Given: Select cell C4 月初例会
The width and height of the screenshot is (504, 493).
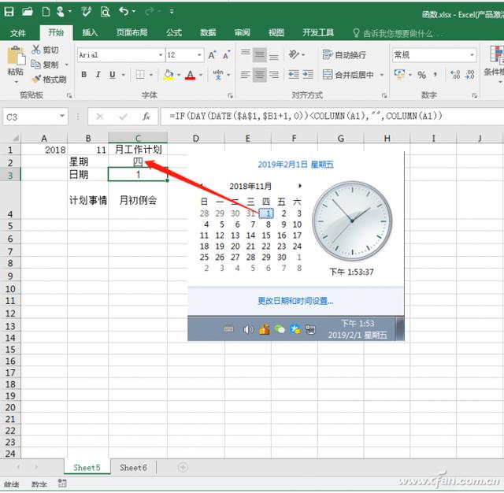Looking at the screenshot, I should [x=138, y=201].
